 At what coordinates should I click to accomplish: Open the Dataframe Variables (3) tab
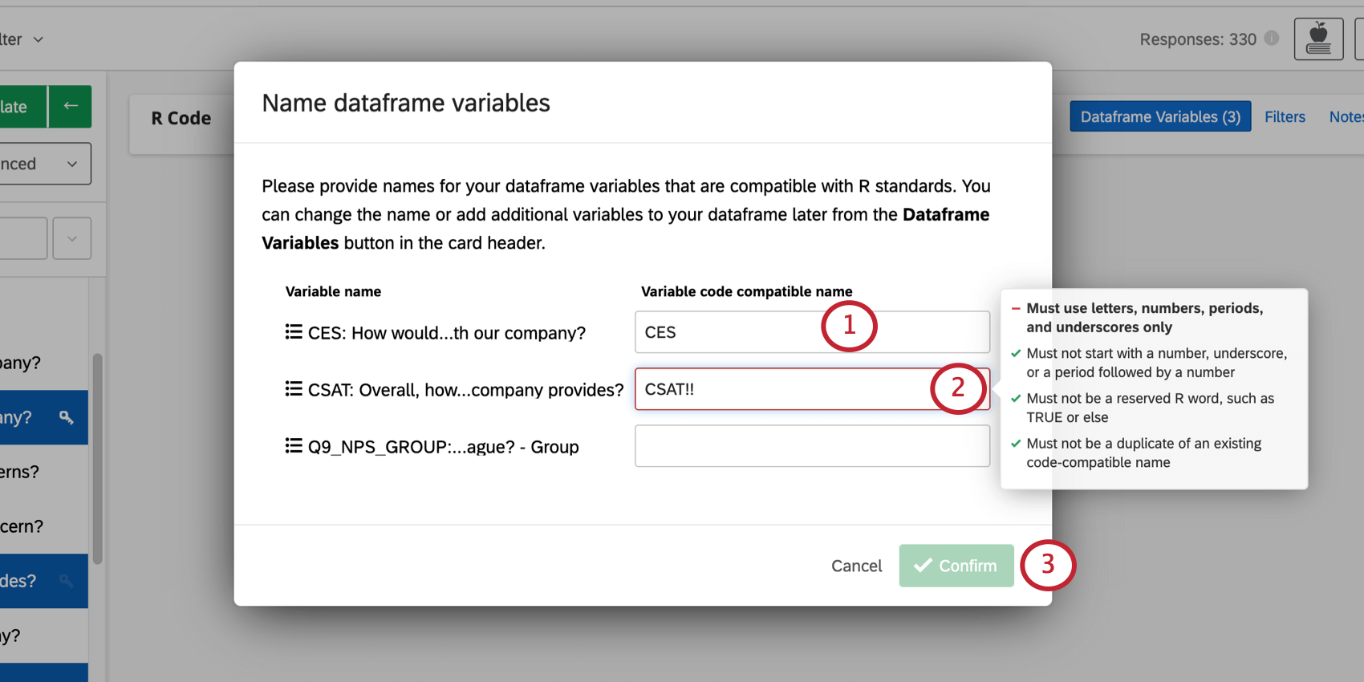(1159, 117)
